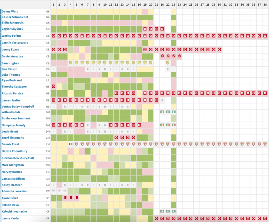Select the matchday 10 column header
Screen dimensions: 269x222
pyautogui.click(x=105, y=5)
